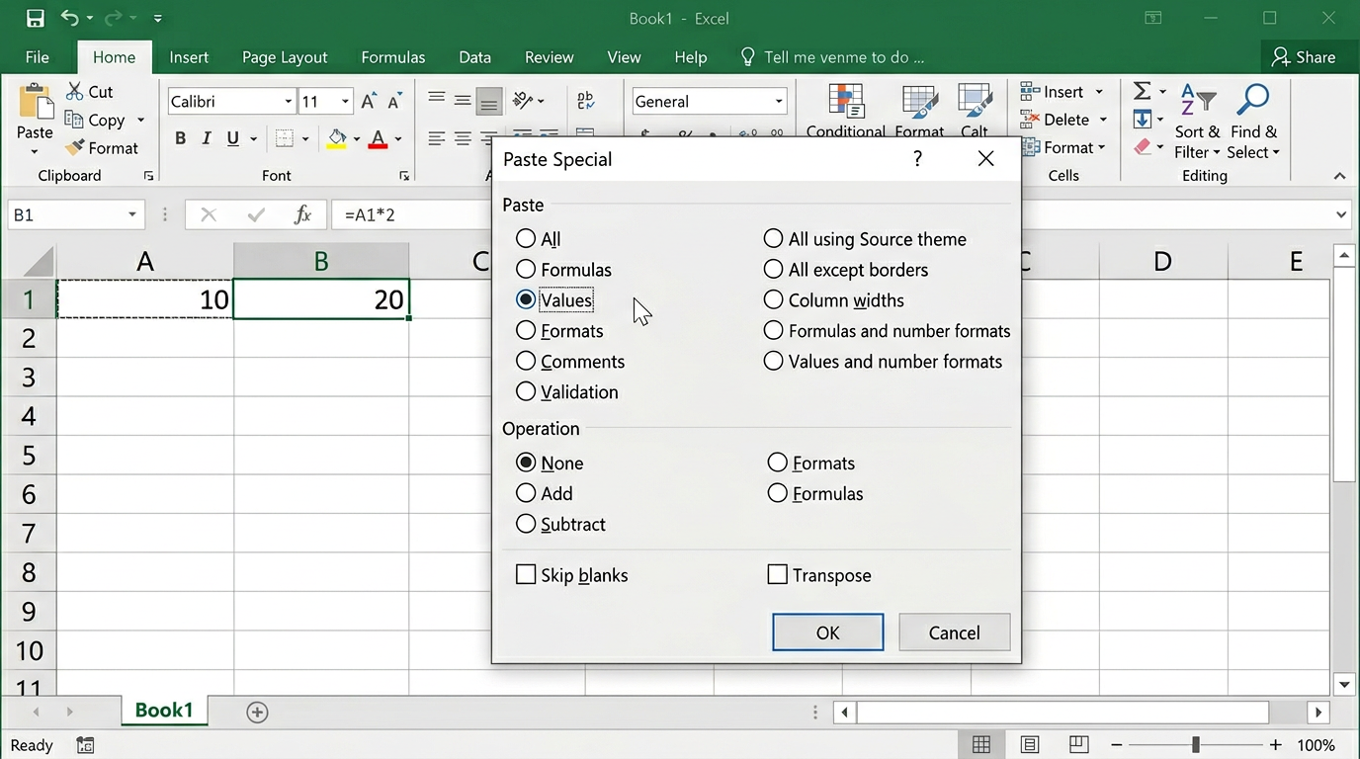Select the Formulas paste radio option
The height and width of the screenshot is (759, 1360).
click(526, 270)
